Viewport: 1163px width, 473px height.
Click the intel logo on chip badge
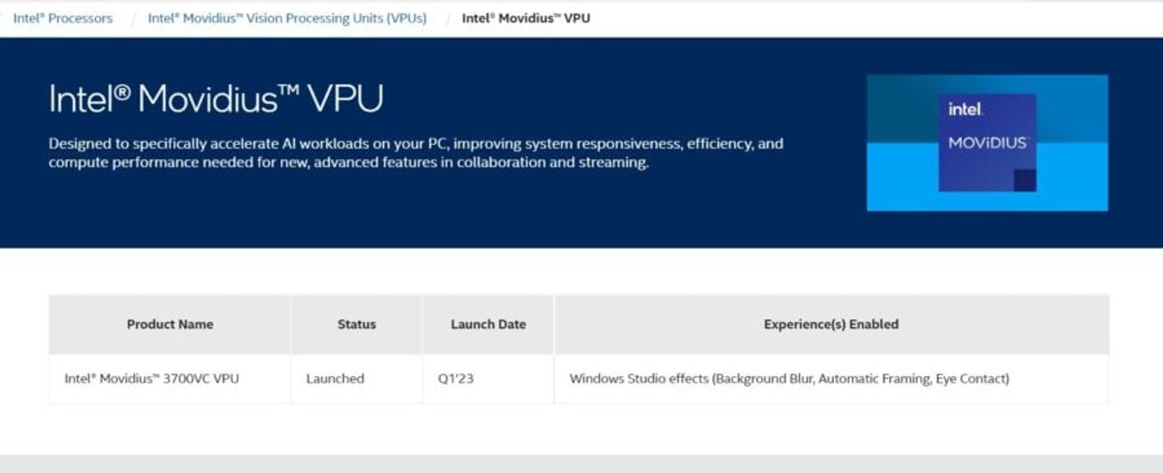[x=965, y=110]
